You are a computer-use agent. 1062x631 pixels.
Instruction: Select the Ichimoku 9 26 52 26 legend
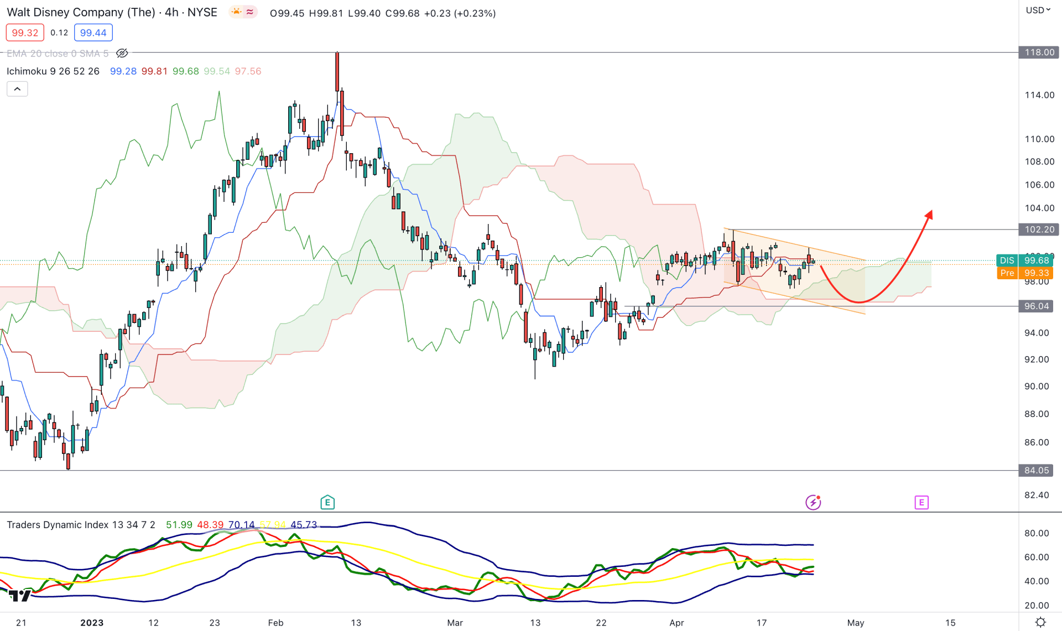point(53,71)
